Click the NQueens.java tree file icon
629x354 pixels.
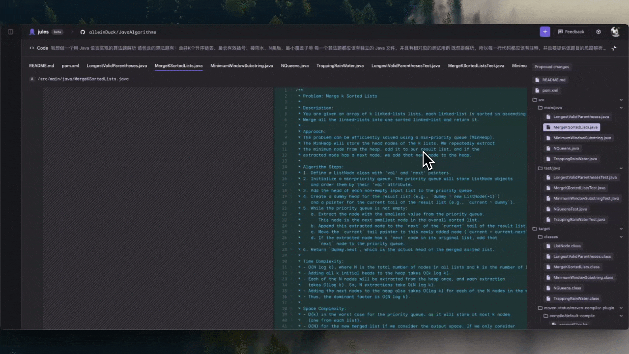tap(549, 148)
